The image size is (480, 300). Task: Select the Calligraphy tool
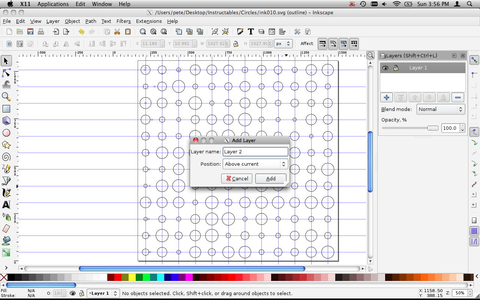pyautogui.click(x=6, y=193)
